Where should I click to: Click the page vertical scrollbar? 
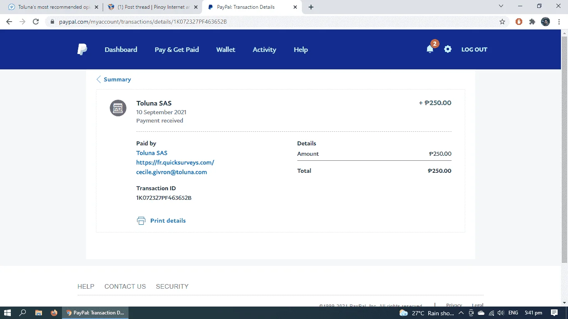[564, 150]
